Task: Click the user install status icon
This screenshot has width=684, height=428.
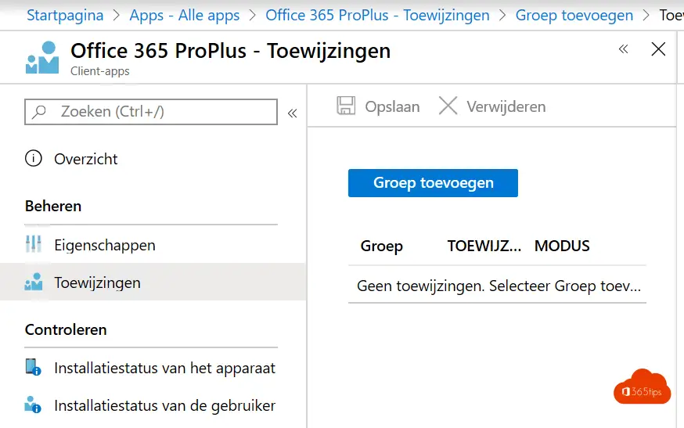Action: (33, 405)
